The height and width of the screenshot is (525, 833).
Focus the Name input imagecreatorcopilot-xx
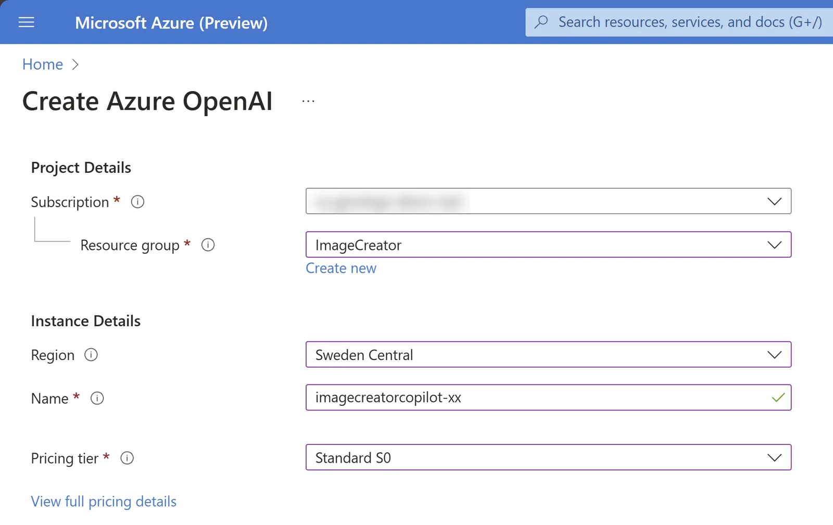tap(548, 398)
